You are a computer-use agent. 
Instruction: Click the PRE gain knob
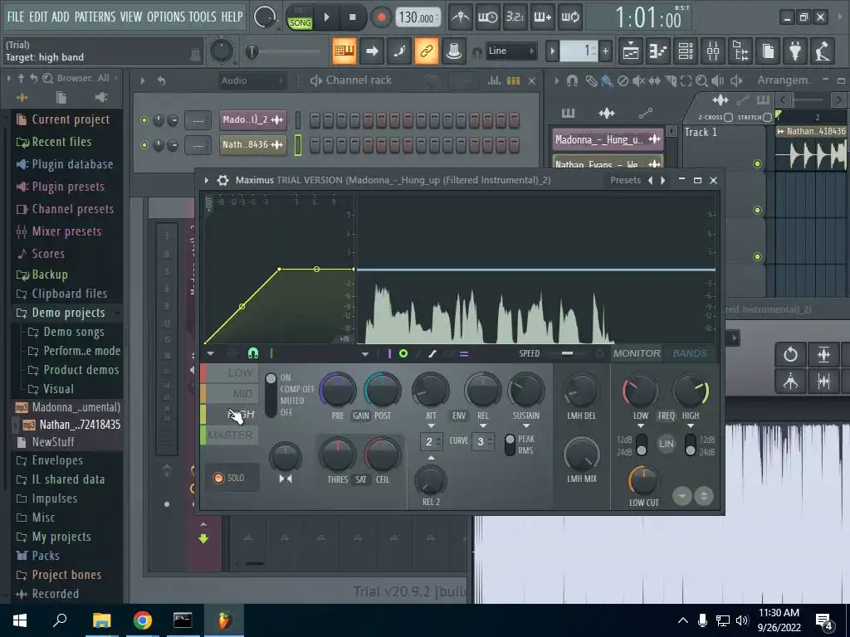coord(338,390)
